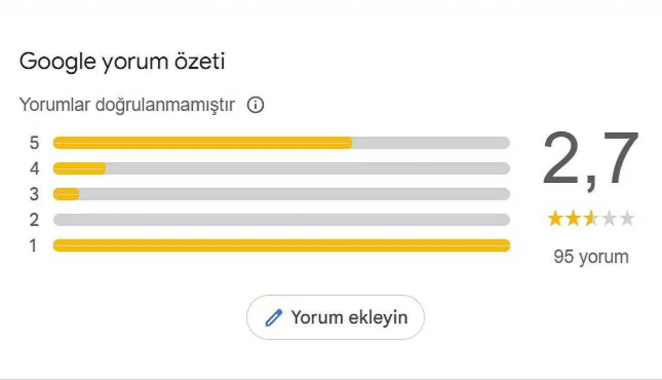Click the large 2,7 average score

click(x=591, y=160)
